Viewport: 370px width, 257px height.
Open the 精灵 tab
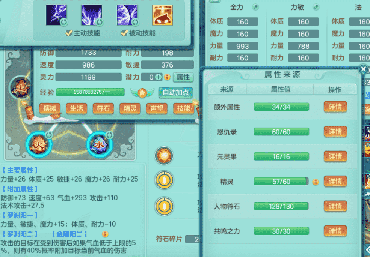(x=130, y=108)
